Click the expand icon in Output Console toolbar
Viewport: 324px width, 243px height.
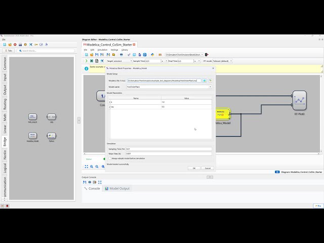click(100, 182)
